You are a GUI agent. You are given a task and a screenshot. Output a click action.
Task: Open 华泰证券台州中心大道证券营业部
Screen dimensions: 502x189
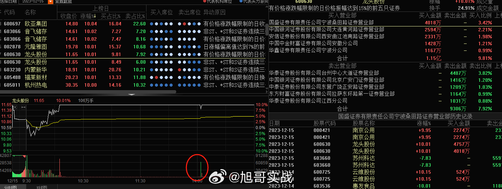(x=324, y=73)
